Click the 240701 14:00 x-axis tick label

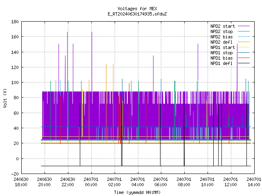pos(254,182)
